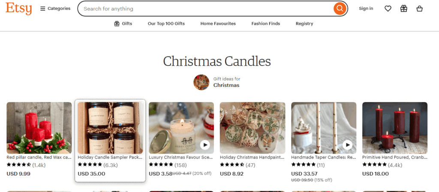Open favourites via the heart icon
Screen dimensions: 439x192
[388, 9]
